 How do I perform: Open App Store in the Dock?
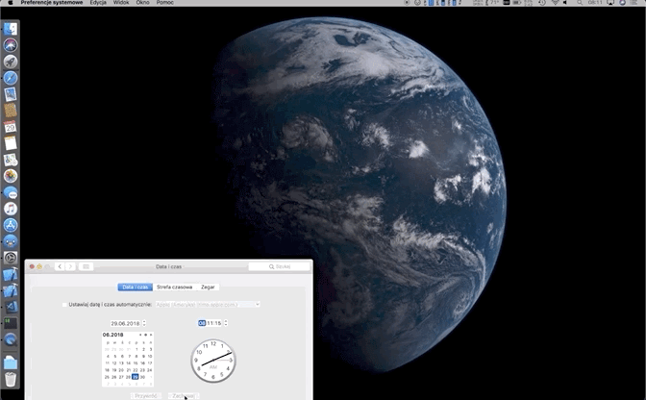[11, 225]
